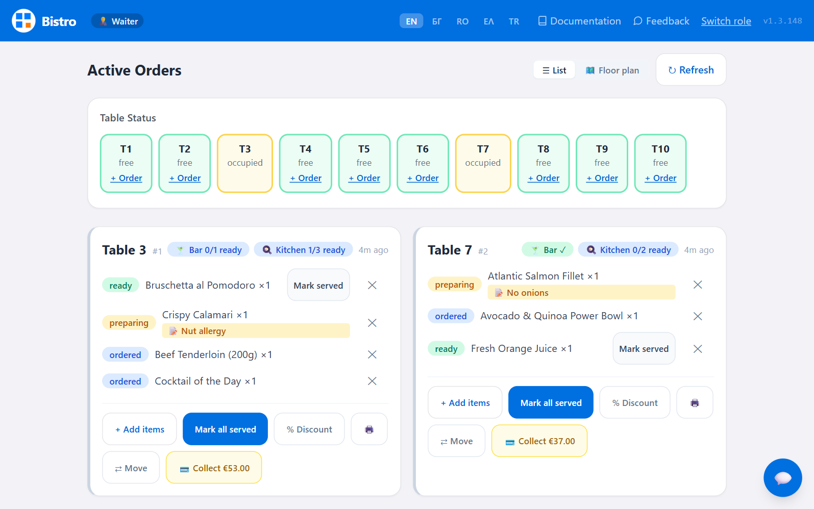Select БГ language

[x=437, y=21]
